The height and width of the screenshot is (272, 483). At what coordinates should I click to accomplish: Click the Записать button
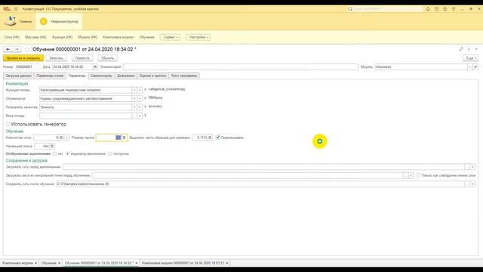(x=56, y=58)
